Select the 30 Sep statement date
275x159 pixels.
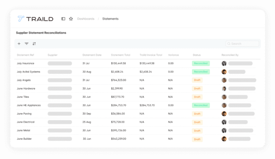[x=87, y=114]
